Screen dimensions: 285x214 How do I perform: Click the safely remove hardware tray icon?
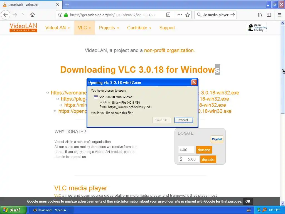[259, 210]
